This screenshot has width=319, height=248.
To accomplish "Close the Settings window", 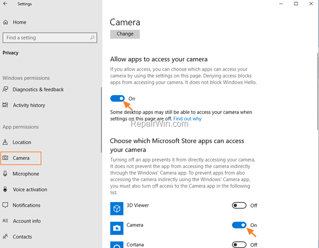I will pos(311,4).
